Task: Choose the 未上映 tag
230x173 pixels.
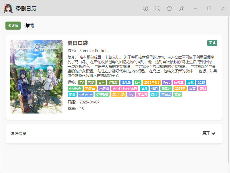Action: click(142, 94)
